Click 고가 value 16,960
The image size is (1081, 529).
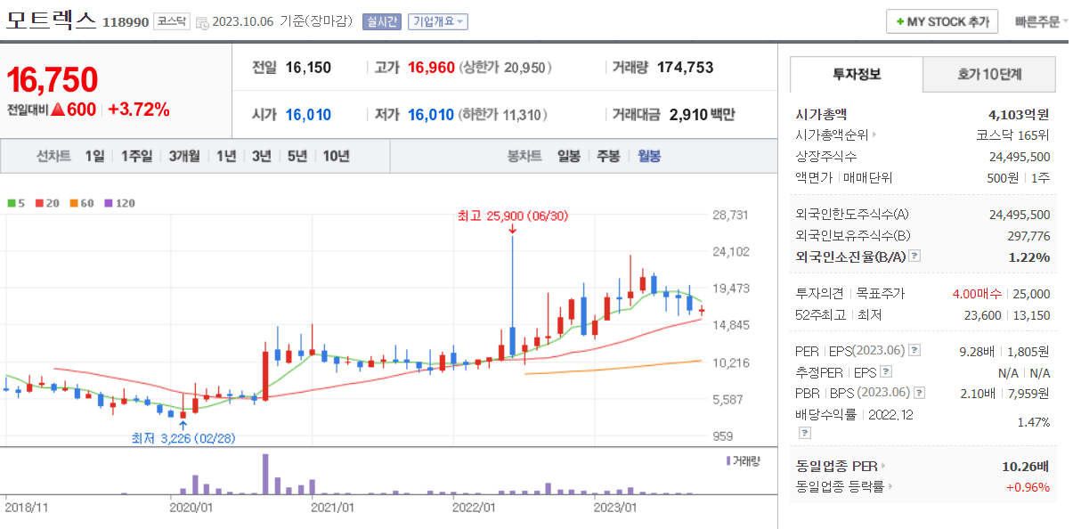click(431, 67)
